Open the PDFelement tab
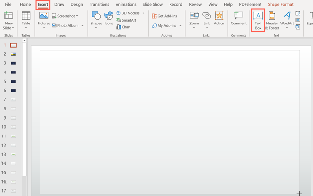 coord(250,4)
